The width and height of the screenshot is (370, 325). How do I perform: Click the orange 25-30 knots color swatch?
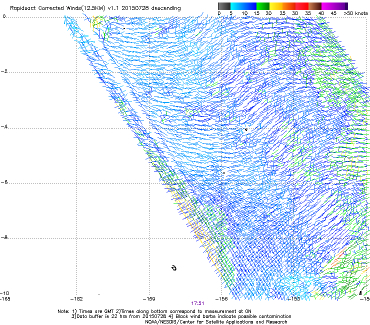click(x=289, y=6)
